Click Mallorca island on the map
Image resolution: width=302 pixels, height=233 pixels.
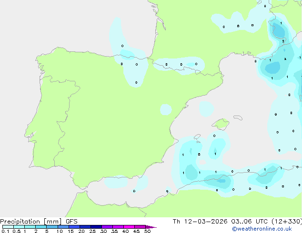click(221, 124)
